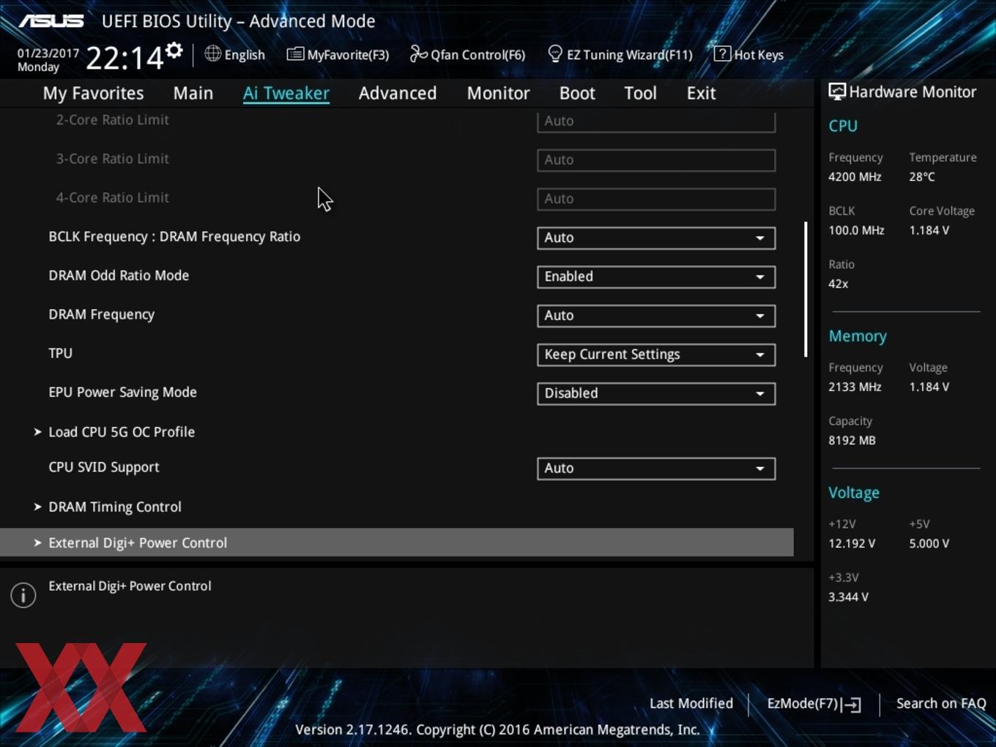This screenshot has width=996, height=747.
Task: Click the 3.344 V voltage reading
Action: pyautogui.click(x=848, y=597)
